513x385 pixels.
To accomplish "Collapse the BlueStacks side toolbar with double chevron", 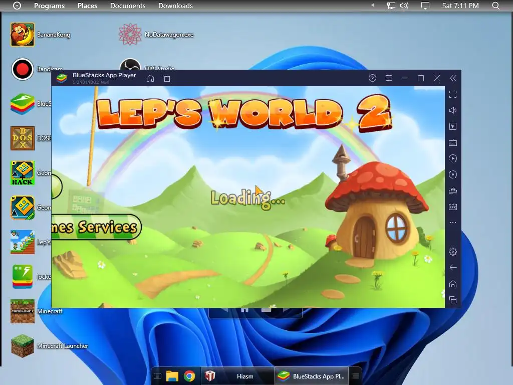I will click(453, 78).
